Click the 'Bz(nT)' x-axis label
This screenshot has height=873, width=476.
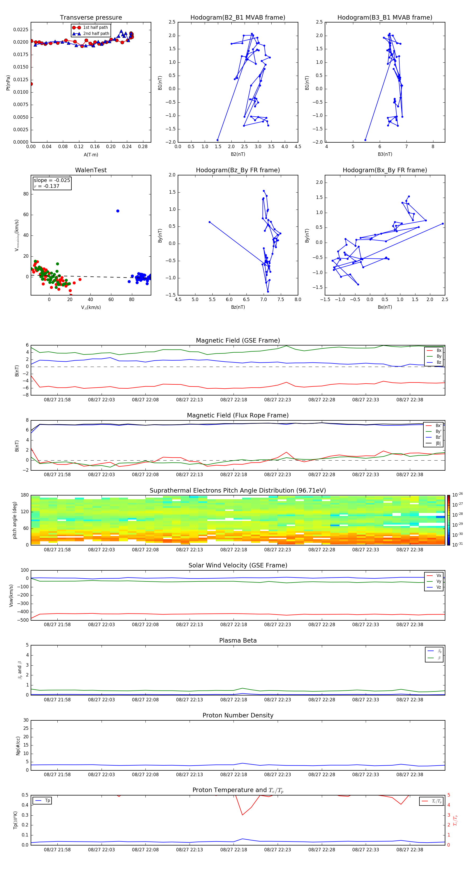tap(238, 307)
